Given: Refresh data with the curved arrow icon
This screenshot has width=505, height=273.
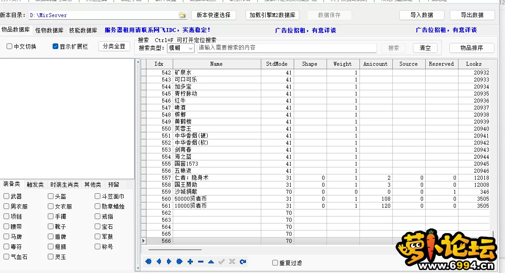Looking at the screenshot, I should [x=243, y=262].
